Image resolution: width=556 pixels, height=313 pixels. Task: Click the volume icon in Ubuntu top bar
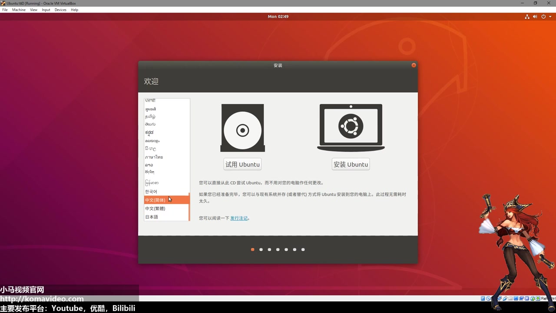[535, 17]
